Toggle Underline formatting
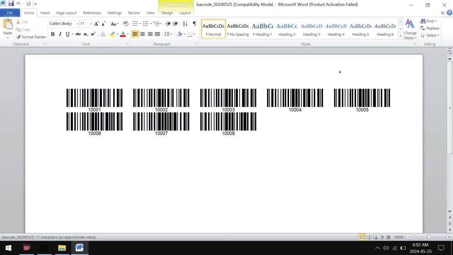Image resolution: width=453 pixels, height=255 pixels. tap(67, 34)
